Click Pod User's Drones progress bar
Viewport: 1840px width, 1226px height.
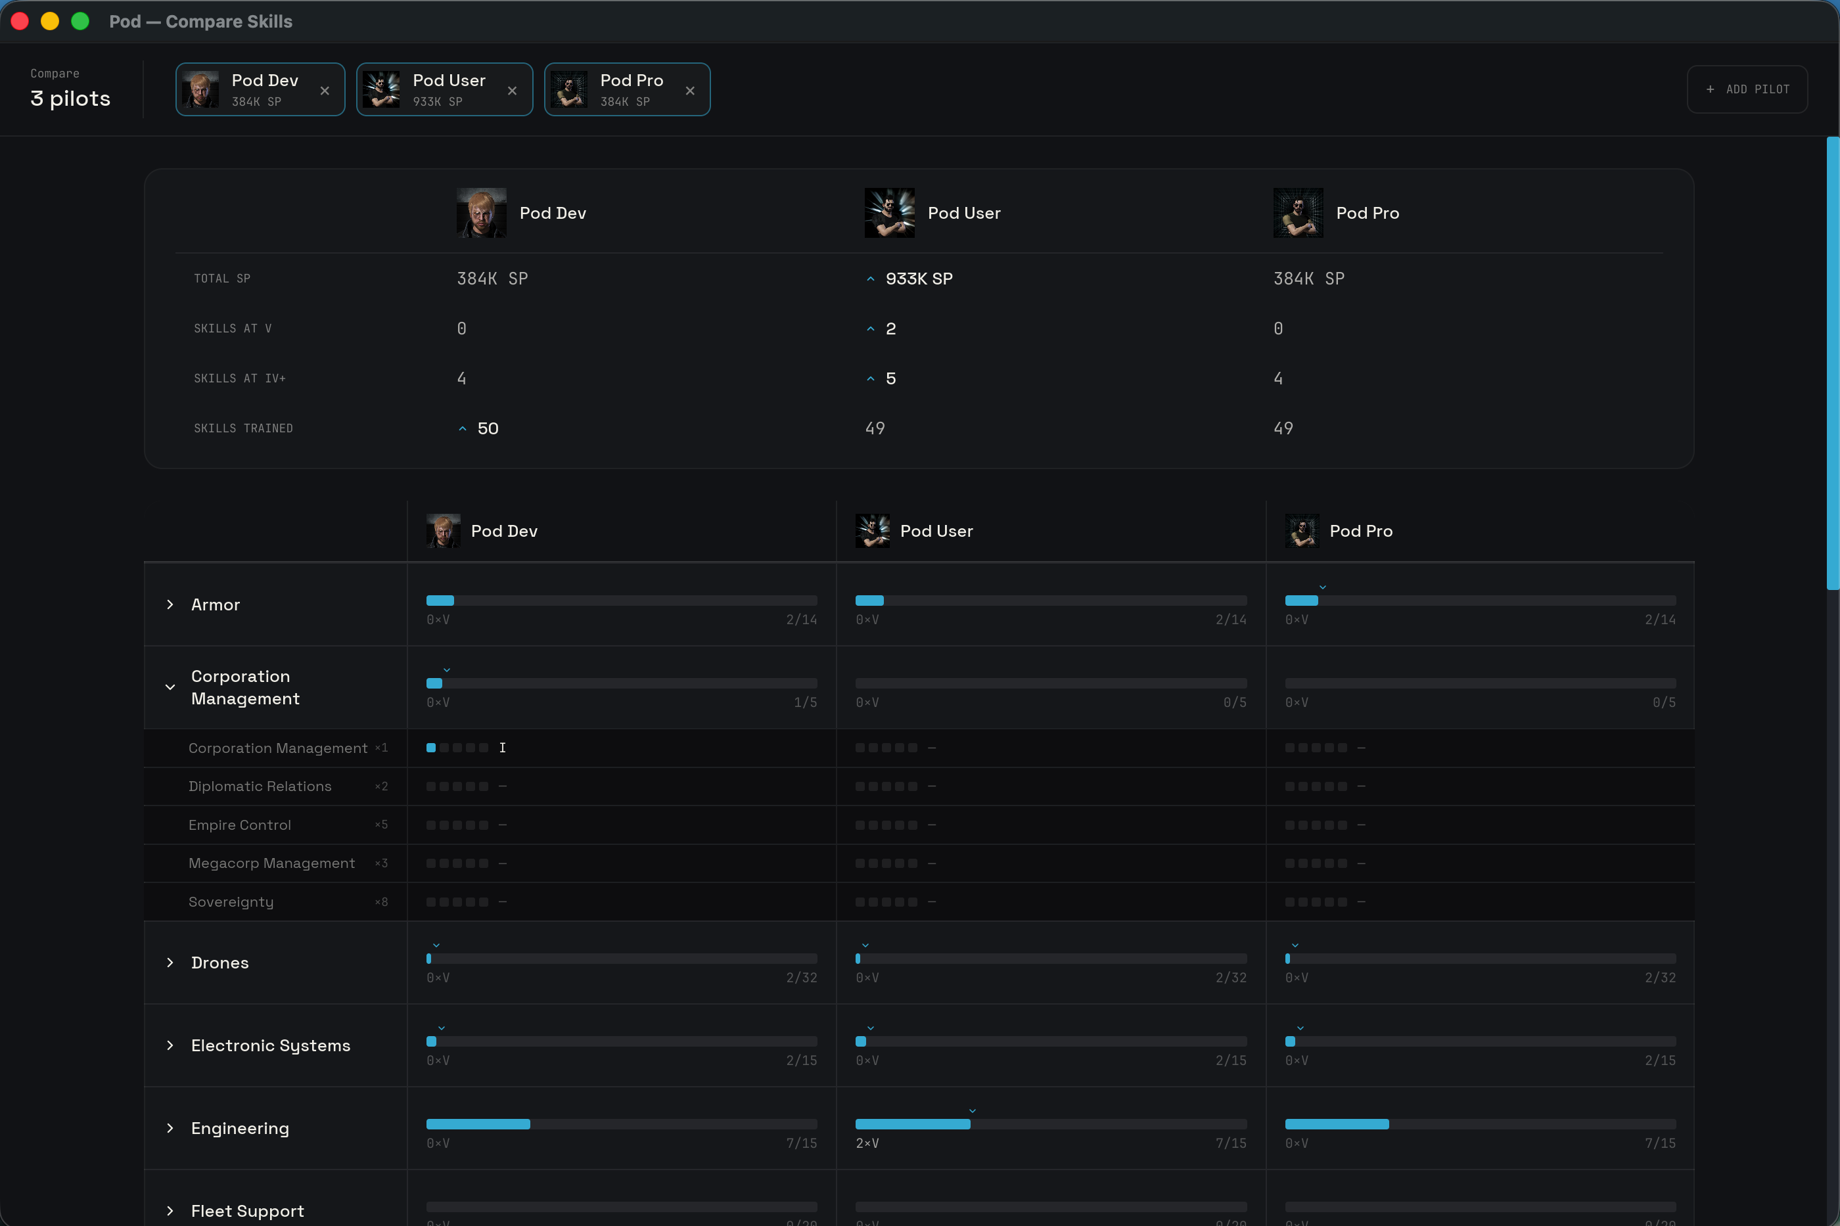click(x=1051, y=959)
